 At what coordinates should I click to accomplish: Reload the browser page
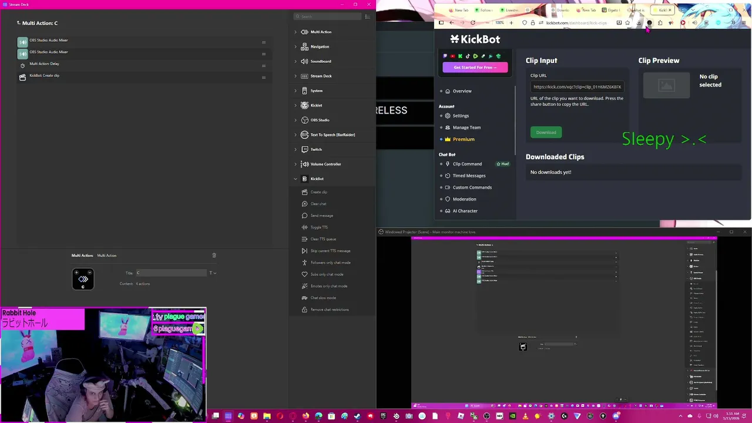coord(473,22)
